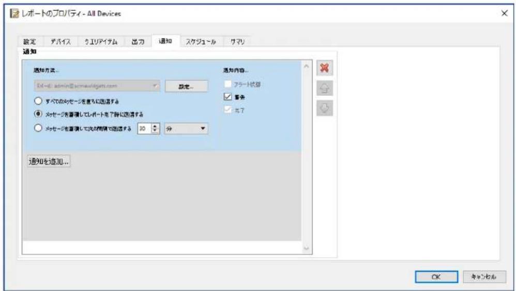This screenshot has height=291, width=516.
Task: Open the 分 time unit dropdown
Action: pos(186,128)
